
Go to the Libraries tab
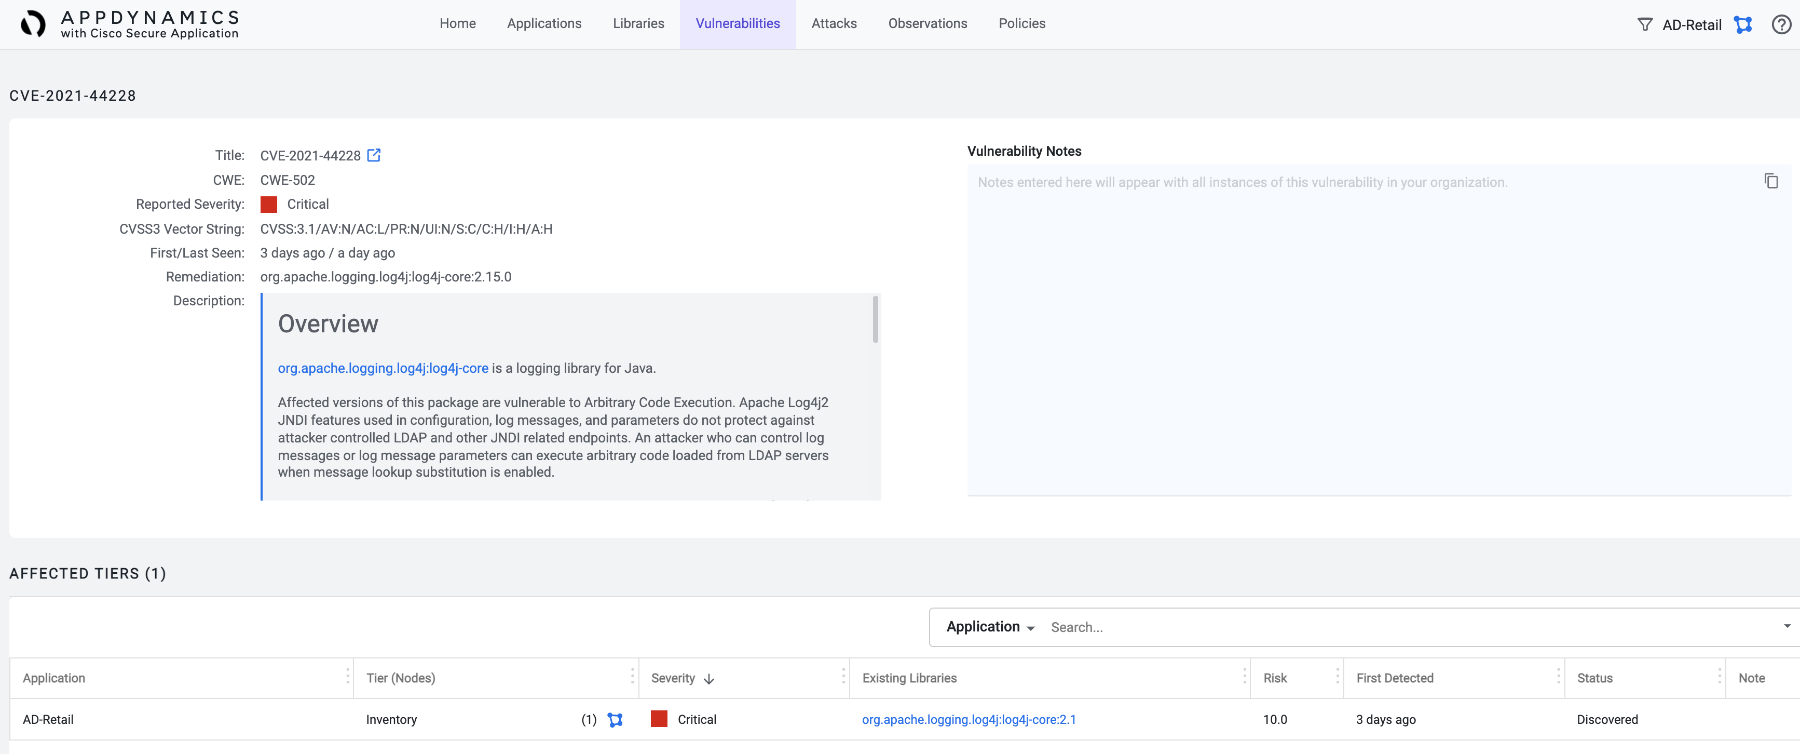click(x=638, y=24)
